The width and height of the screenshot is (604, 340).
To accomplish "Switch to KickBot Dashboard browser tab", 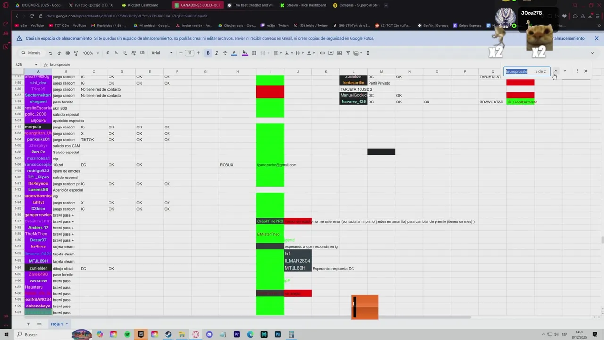I will coord(140,5).
